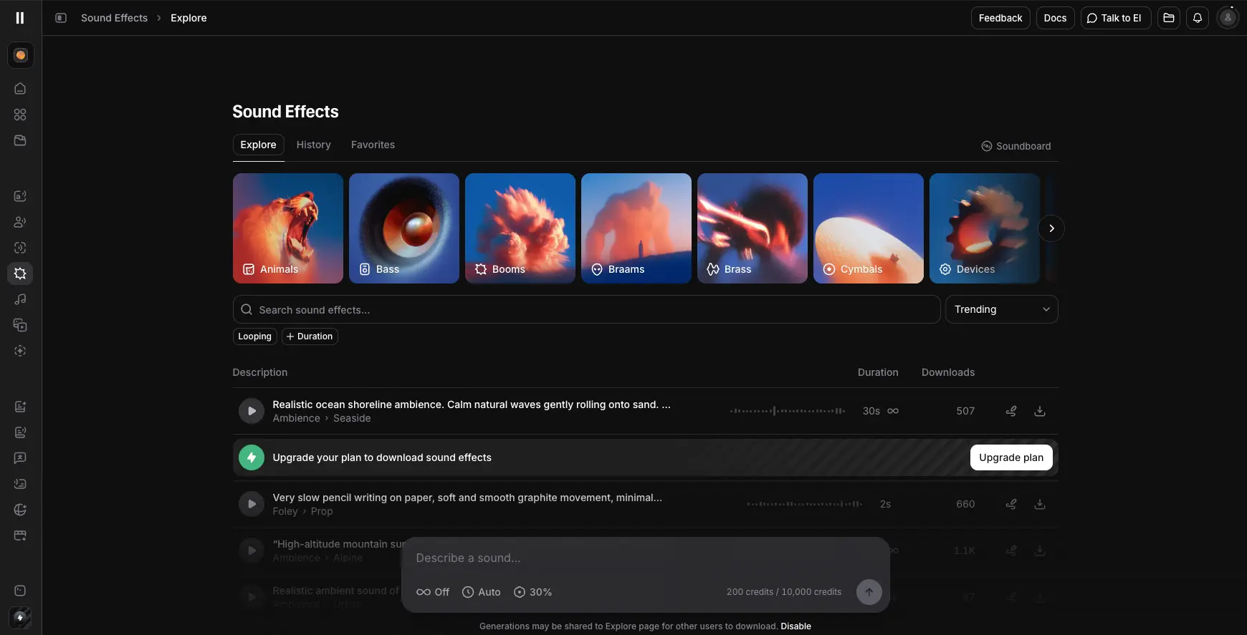Select the Sound Effects burst icon in sidebar
1247x635 pixels.
pos(20,273)
